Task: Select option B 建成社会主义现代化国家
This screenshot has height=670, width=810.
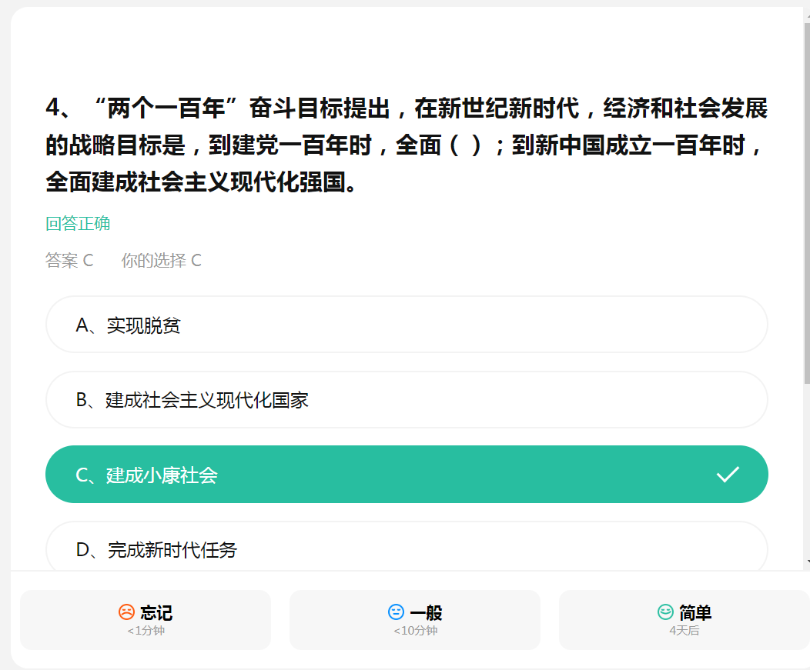Action: [x=407, y=400]
